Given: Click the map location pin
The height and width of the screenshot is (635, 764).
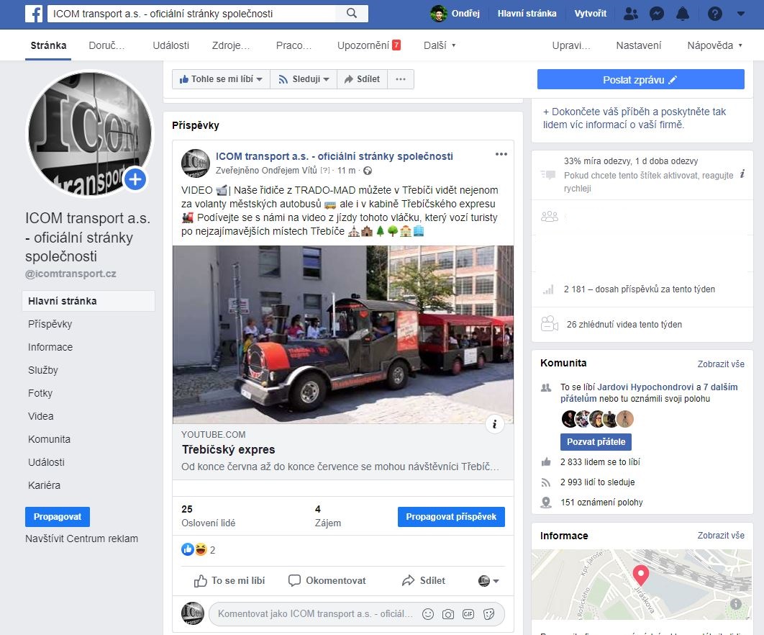Looking at the screenshot, I should coord(641,575).
